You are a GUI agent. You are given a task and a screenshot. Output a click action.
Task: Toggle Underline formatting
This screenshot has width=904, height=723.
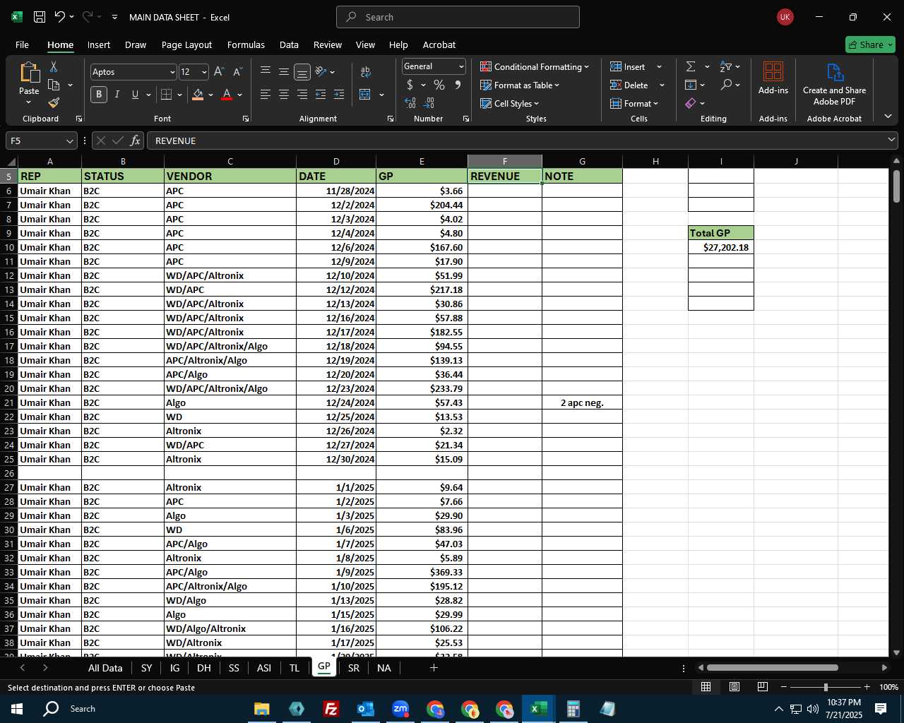(x=135, y=95)
